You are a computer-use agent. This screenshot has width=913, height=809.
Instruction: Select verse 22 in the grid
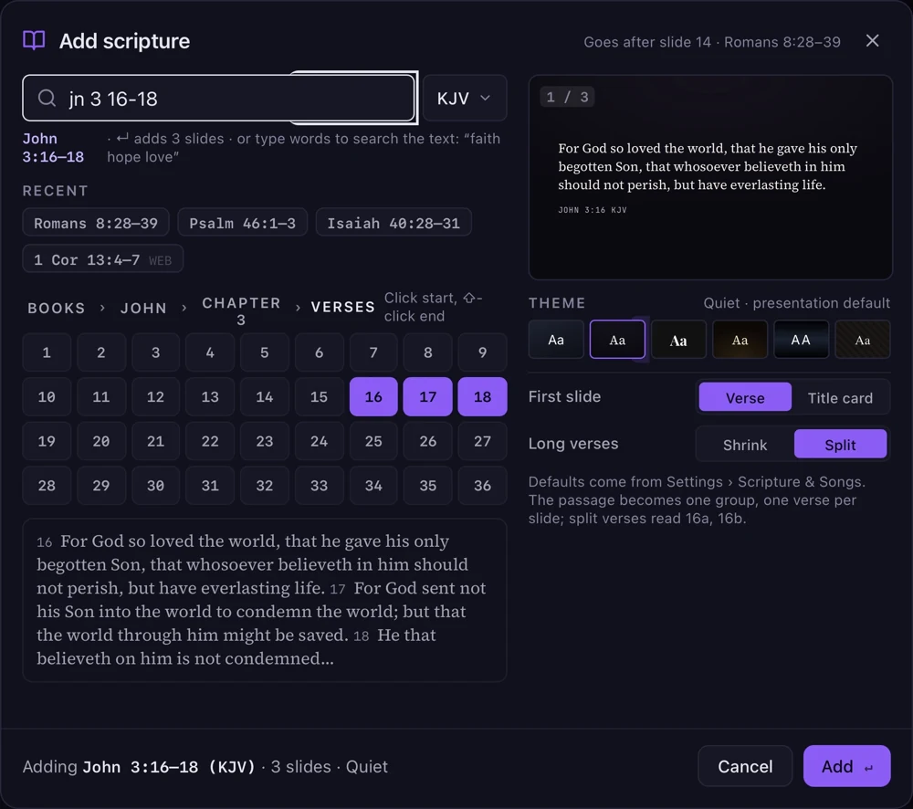point(210,441)
